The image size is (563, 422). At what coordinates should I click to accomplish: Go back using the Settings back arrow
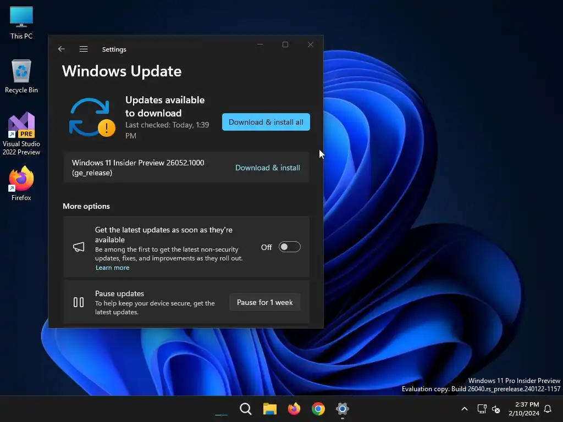tap(62, 49)
